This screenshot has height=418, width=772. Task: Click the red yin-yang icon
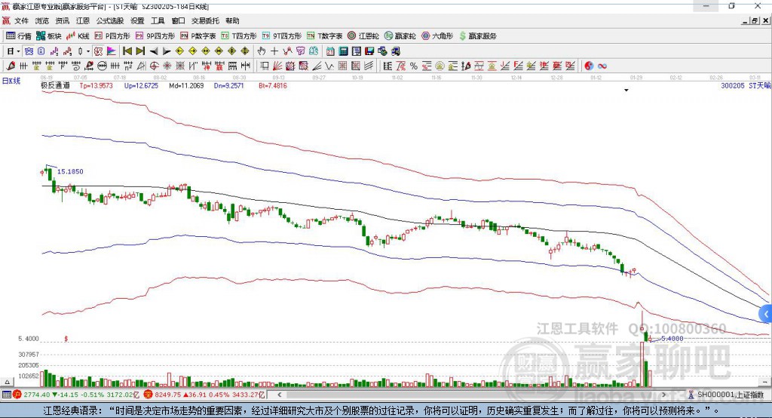(x=589, y=66)
